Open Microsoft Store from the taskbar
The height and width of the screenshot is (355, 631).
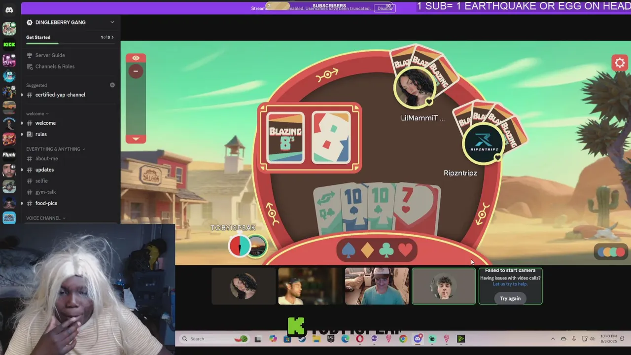click(x=288, y=339)
